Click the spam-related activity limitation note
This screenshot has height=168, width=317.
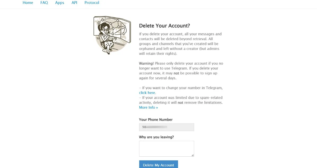click(181, 100)
